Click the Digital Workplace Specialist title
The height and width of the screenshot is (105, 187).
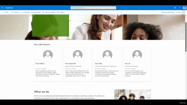click(73, 66)
